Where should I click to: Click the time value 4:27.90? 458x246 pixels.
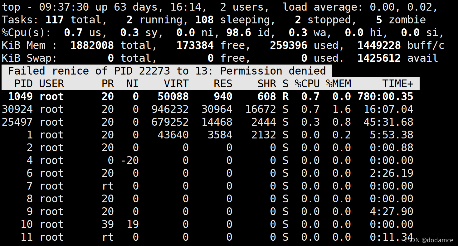[392, 212]
